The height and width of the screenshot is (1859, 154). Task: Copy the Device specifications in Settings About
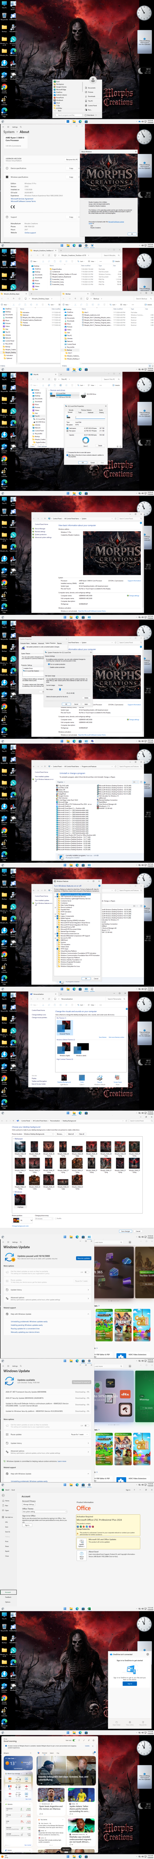71,168
